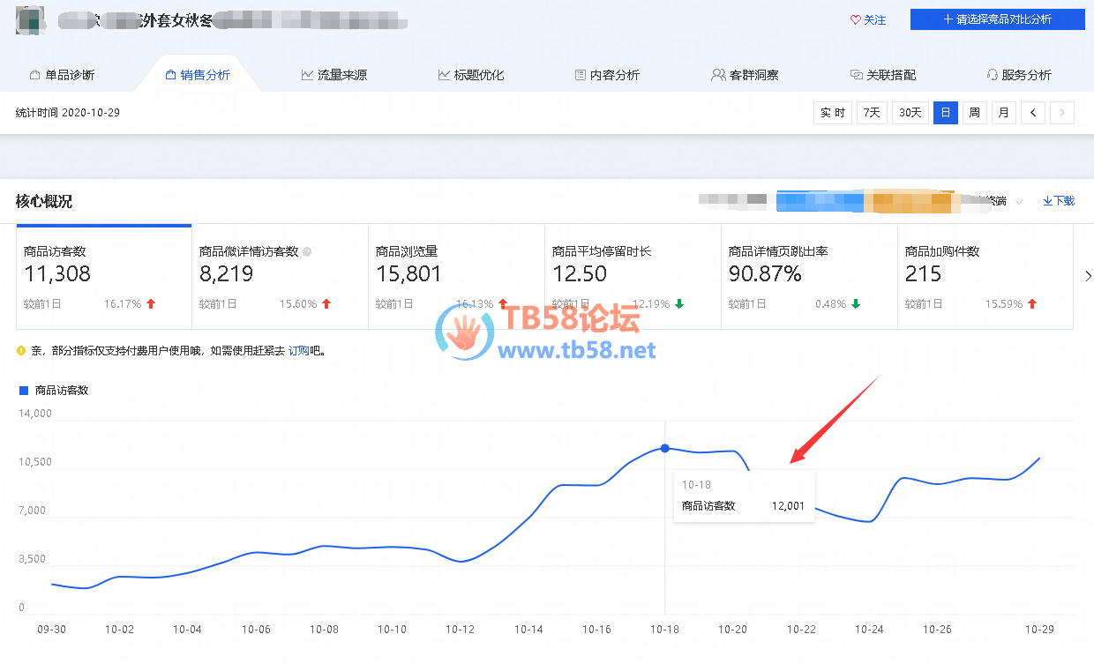Open the 单品诊断 tab
Image resolution: width=1094 pixels, height=664 pixels.
(x=62, y=75)
